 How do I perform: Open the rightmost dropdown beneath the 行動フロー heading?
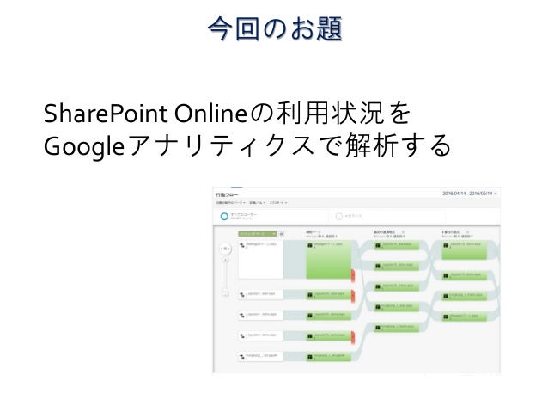[278, 203]
